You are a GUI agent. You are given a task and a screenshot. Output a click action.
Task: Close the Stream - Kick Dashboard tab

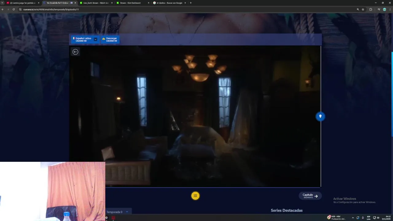149,3
